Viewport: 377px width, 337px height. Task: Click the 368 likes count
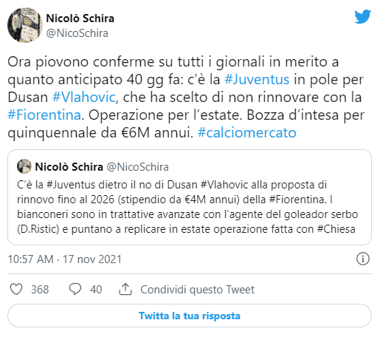pyautogui.click(x=40, y=290)
